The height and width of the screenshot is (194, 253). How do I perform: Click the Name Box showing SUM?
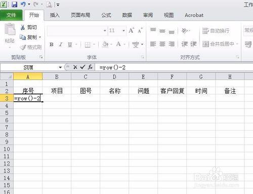[x=29, y=67]
